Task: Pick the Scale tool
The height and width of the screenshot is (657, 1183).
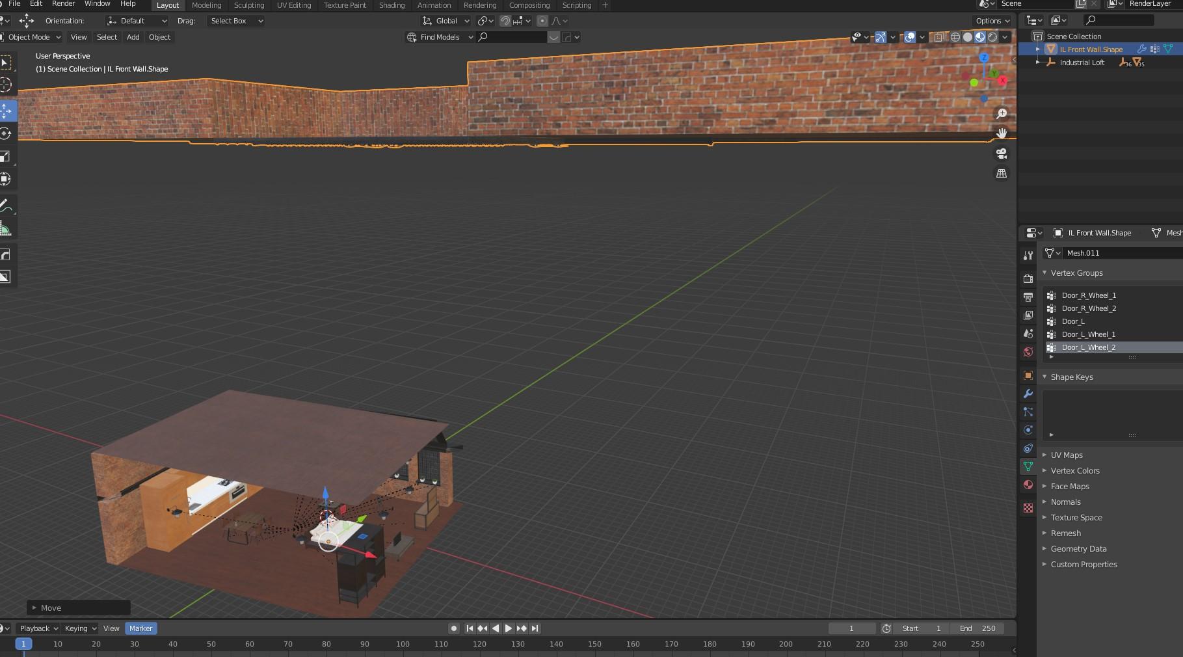Action: point(5,157)
